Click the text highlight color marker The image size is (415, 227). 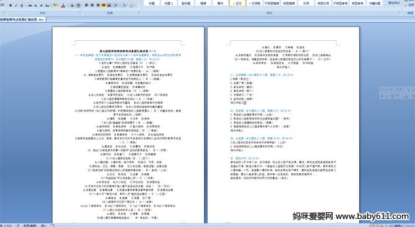coord(55,6)
